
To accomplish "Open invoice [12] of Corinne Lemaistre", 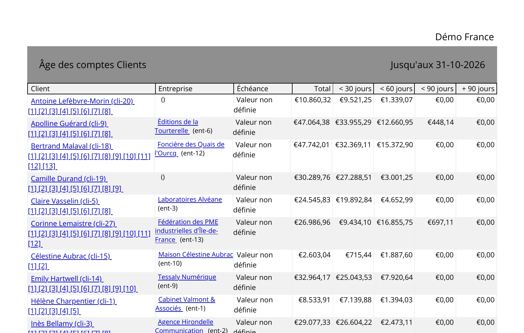I will (35, 244).
